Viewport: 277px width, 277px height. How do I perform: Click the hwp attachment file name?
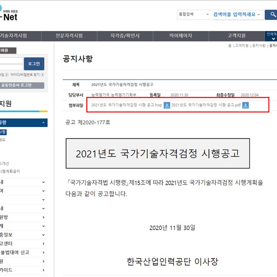[x=127, y=105]
